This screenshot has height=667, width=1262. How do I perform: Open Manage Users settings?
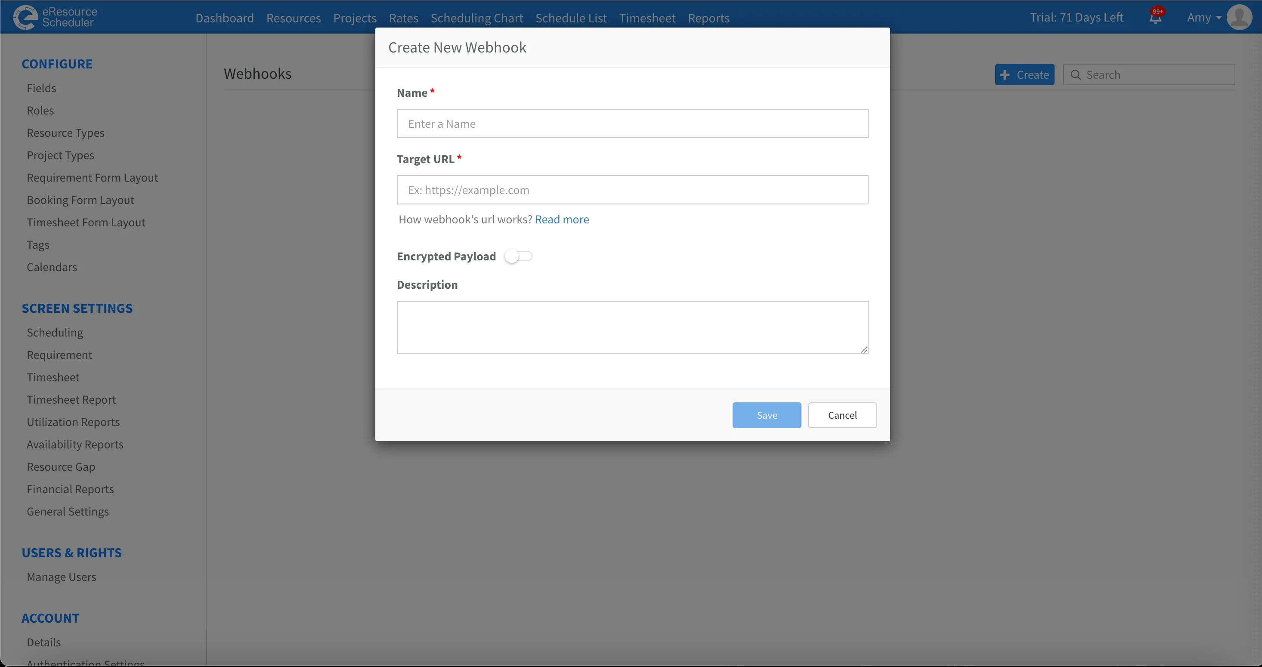(61, 576)
